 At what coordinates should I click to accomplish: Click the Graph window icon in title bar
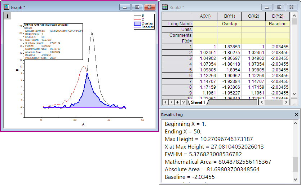coord(6,7)
